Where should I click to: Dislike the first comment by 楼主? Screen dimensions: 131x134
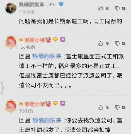pos(120,8)
